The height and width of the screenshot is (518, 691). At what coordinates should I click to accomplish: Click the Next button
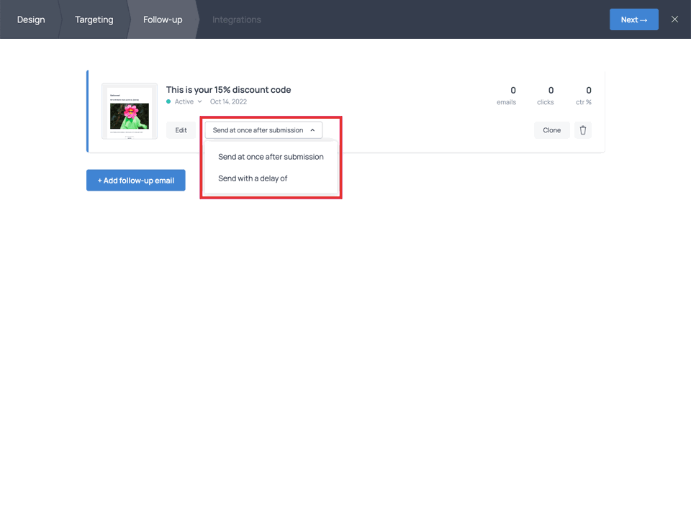point(634,19)
